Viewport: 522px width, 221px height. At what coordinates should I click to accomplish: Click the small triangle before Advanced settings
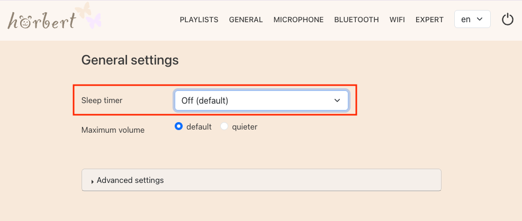93,181
